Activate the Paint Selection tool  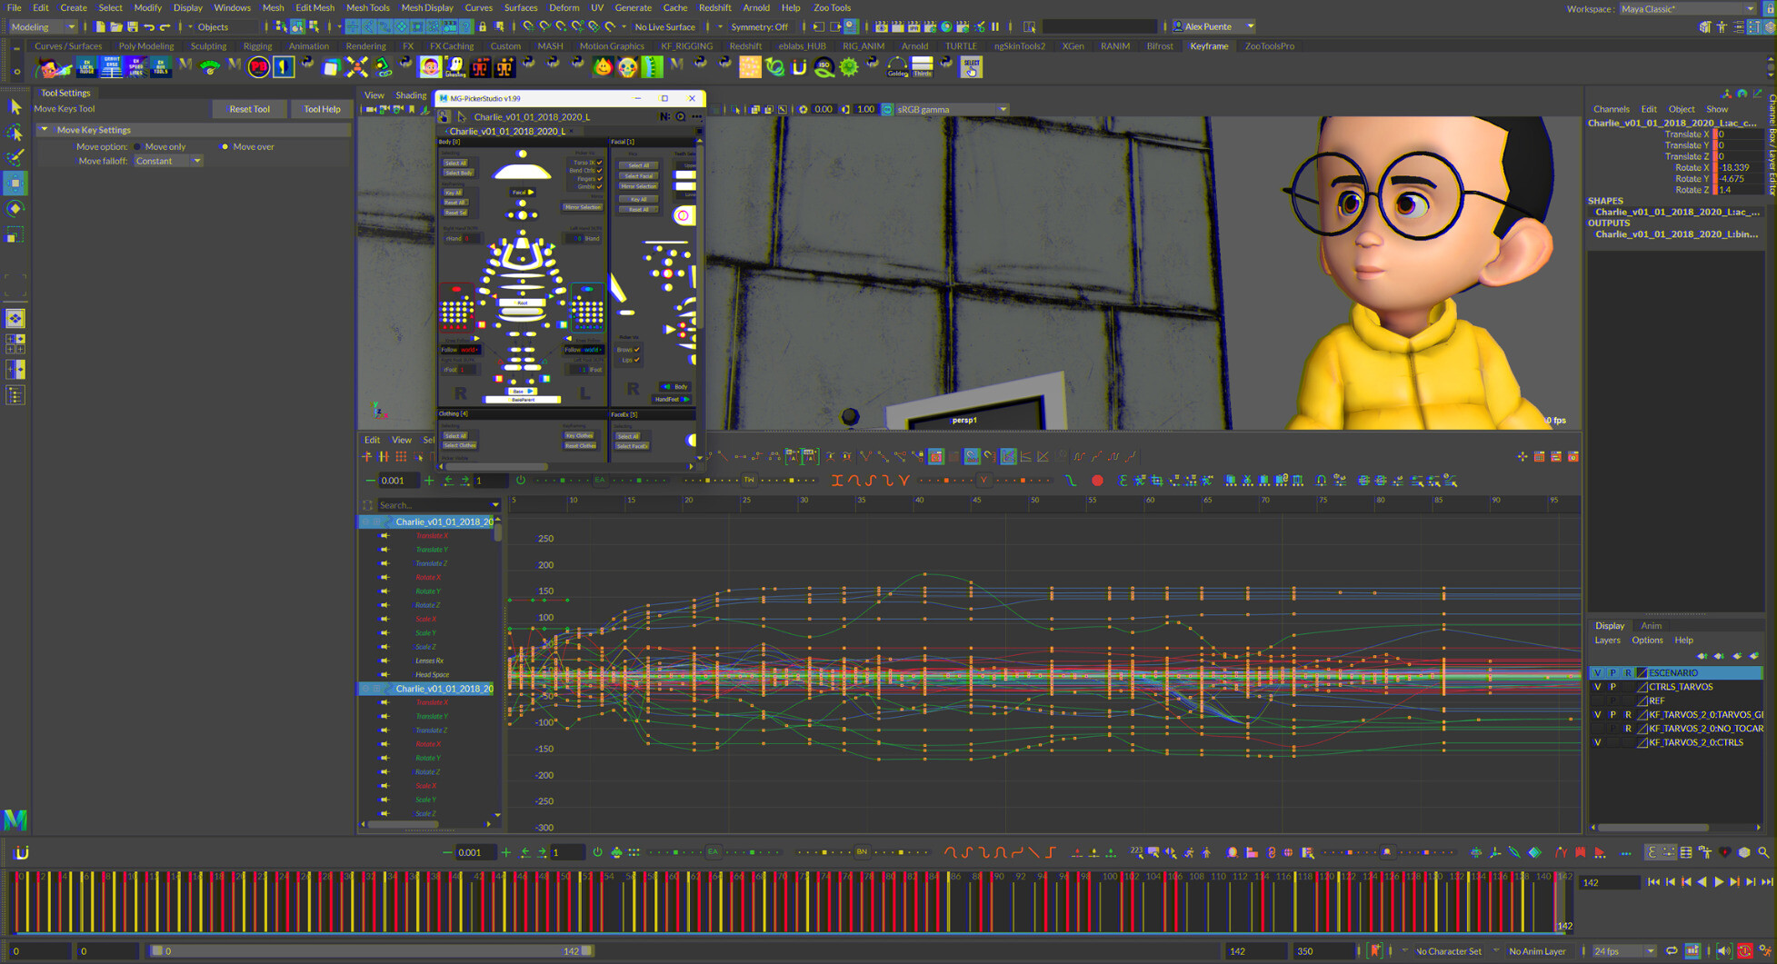[x=15, y=157]
